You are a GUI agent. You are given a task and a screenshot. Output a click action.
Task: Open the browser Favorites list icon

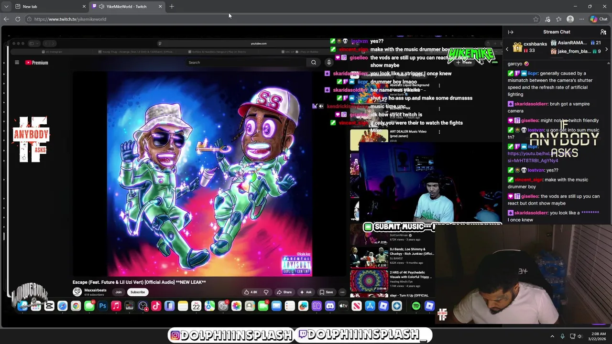point(559,19)
